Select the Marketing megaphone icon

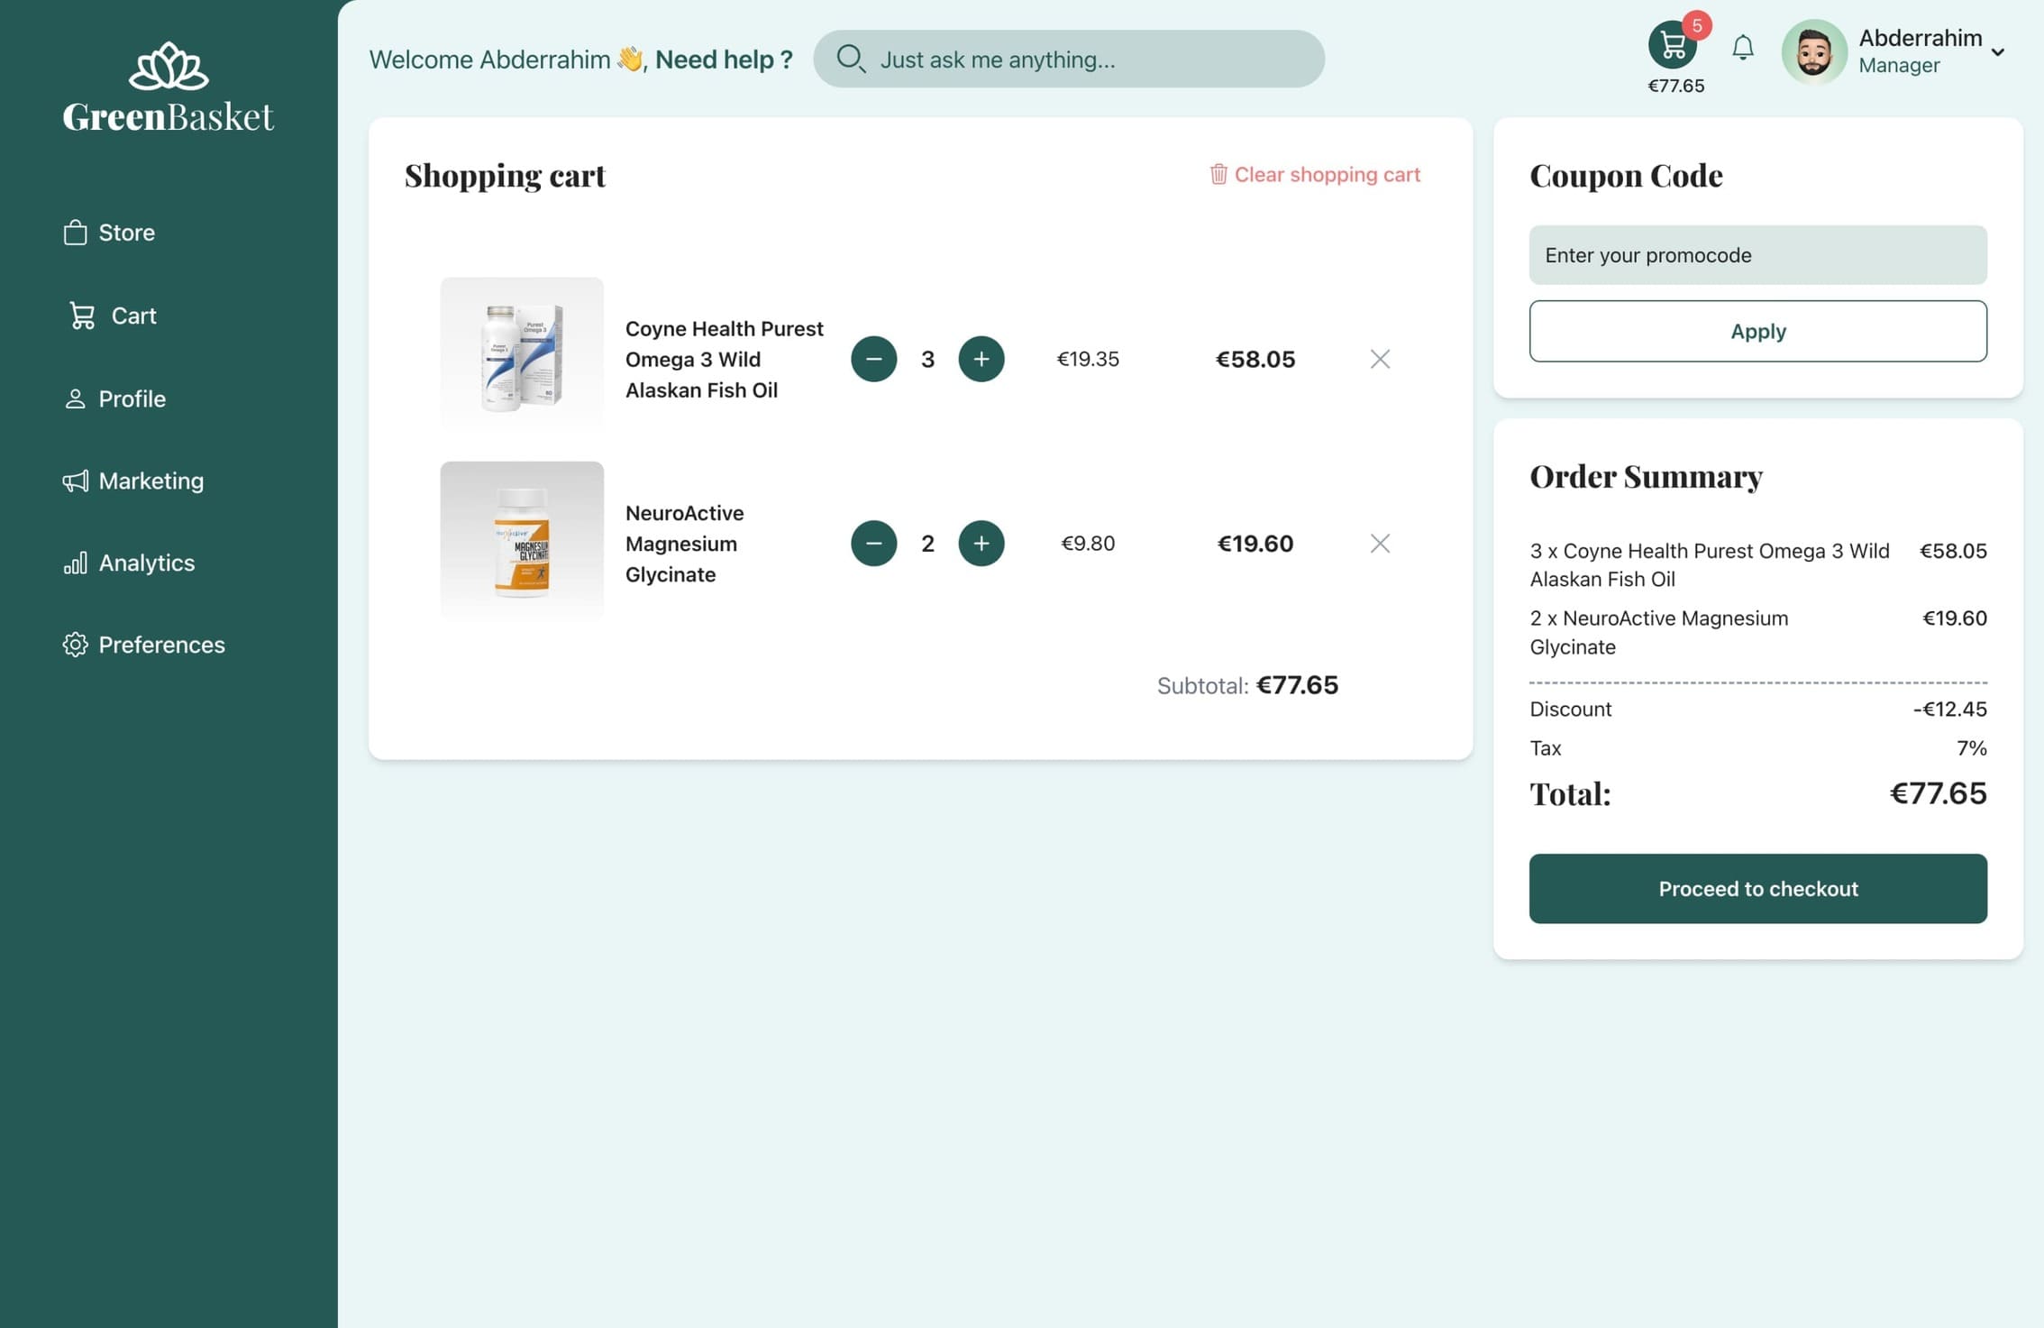click(x=77, y=481)
